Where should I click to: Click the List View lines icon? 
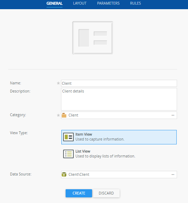pyautogui.click(x=68, y=154)
